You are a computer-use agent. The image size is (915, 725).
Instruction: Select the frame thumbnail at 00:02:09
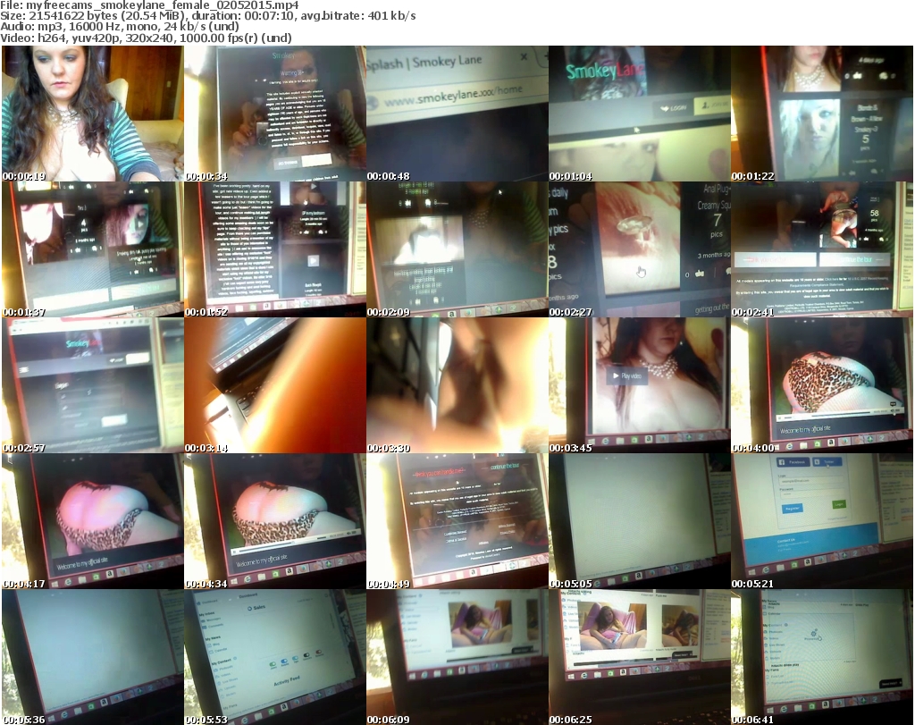coord(457,249)
